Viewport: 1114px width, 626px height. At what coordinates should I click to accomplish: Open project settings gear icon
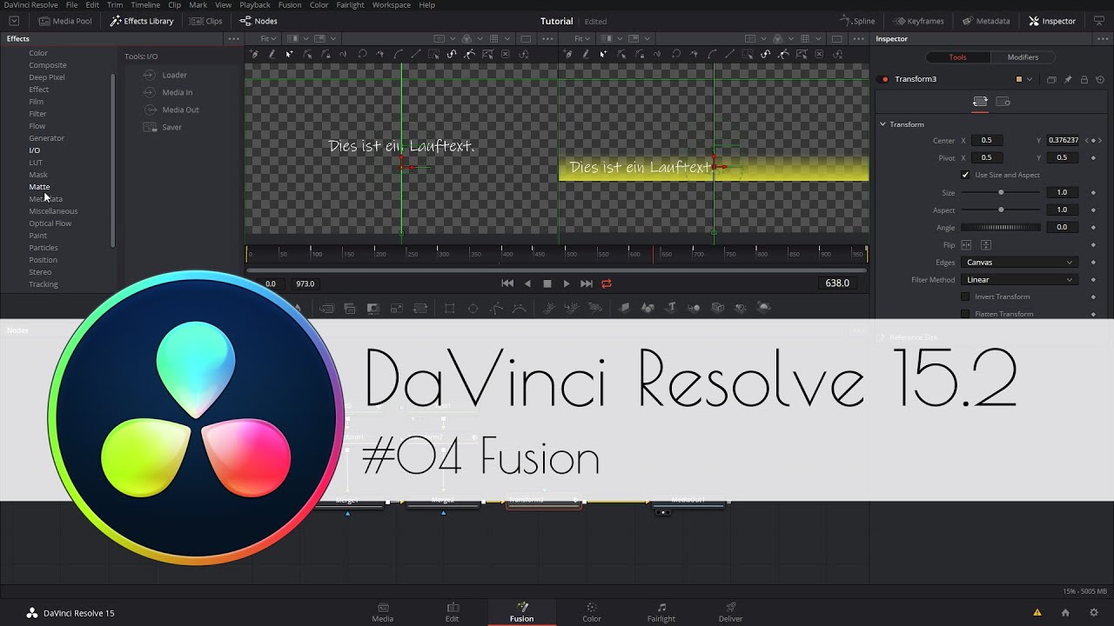tap(1094, 612)
